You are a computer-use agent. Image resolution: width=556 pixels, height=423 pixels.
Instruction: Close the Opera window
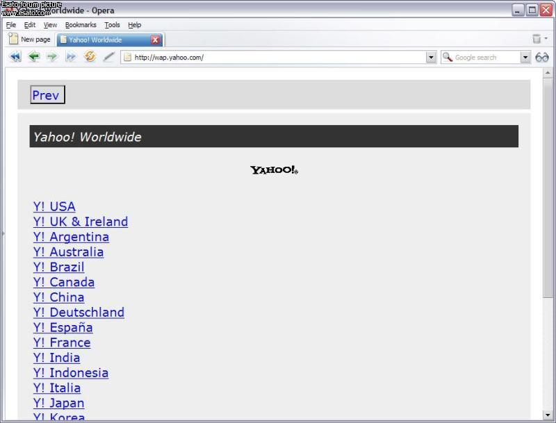pyautogui.click(x=546, y=10)
